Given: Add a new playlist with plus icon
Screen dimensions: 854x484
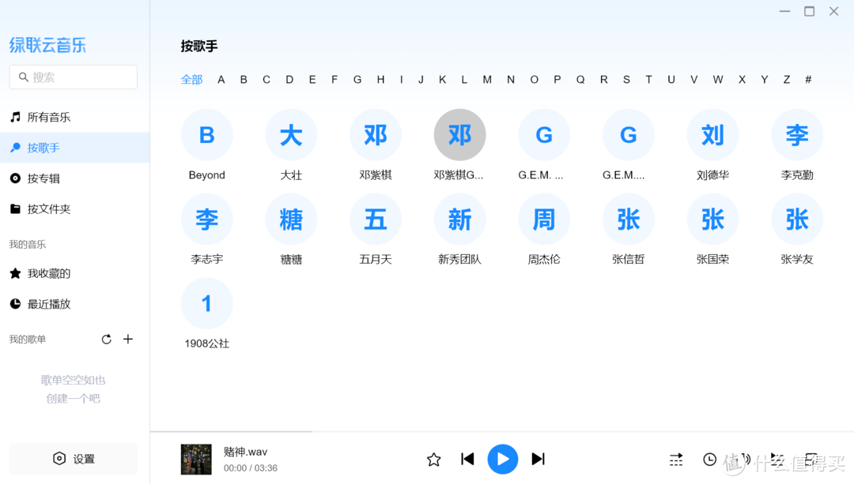Looking at the screenshot, I should 128,340.
